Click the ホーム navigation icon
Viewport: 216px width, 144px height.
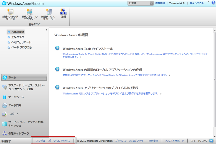(5, 77)
